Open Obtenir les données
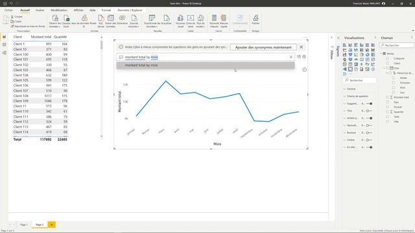 [x=54, y=21]
